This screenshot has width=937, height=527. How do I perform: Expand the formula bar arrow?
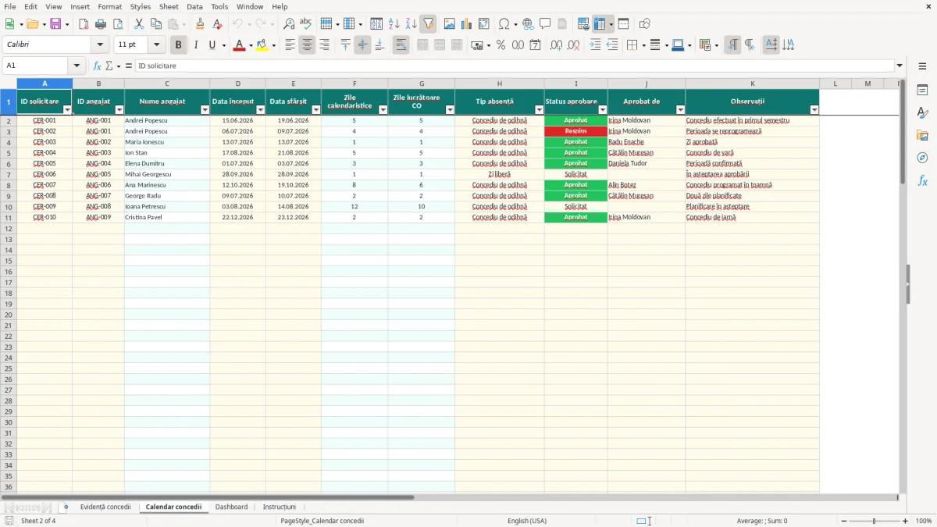click(900, 66)
